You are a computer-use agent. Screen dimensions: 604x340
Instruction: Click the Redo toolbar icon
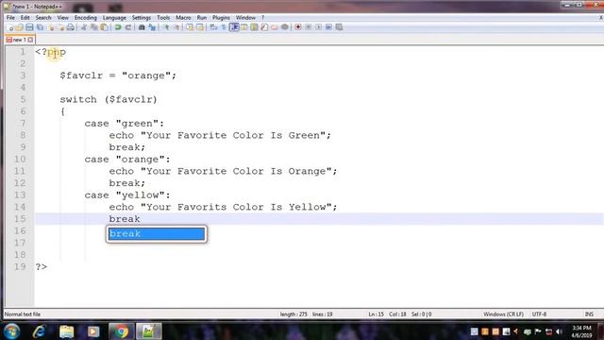[128, 27]
